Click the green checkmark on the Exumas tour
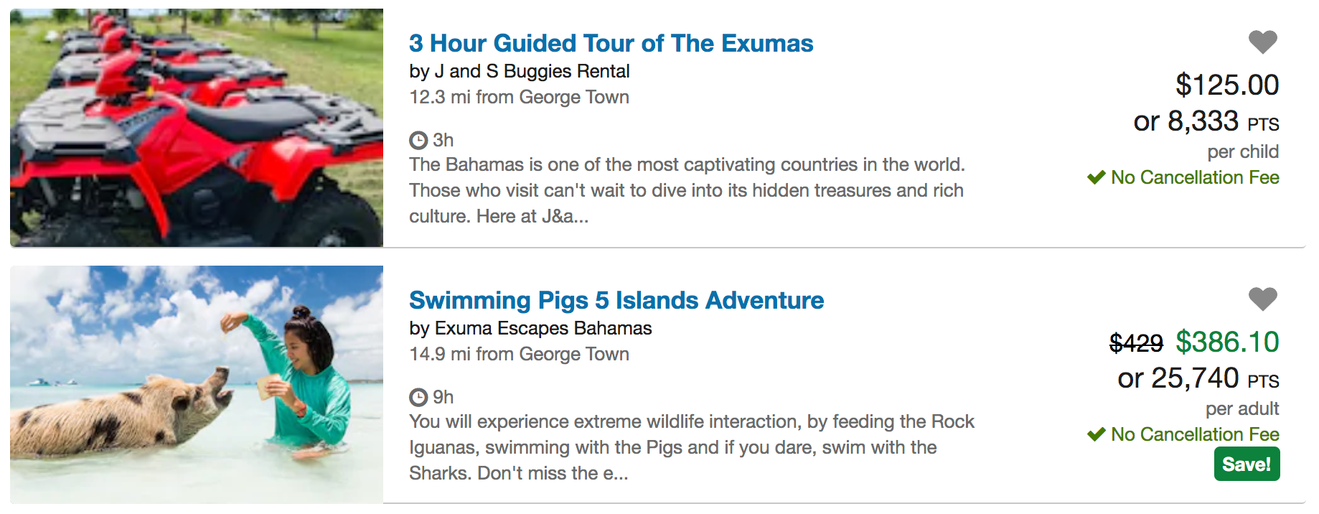This screenshot has width=1319, height=514. pyautogui.click(x=1096, y=177)
